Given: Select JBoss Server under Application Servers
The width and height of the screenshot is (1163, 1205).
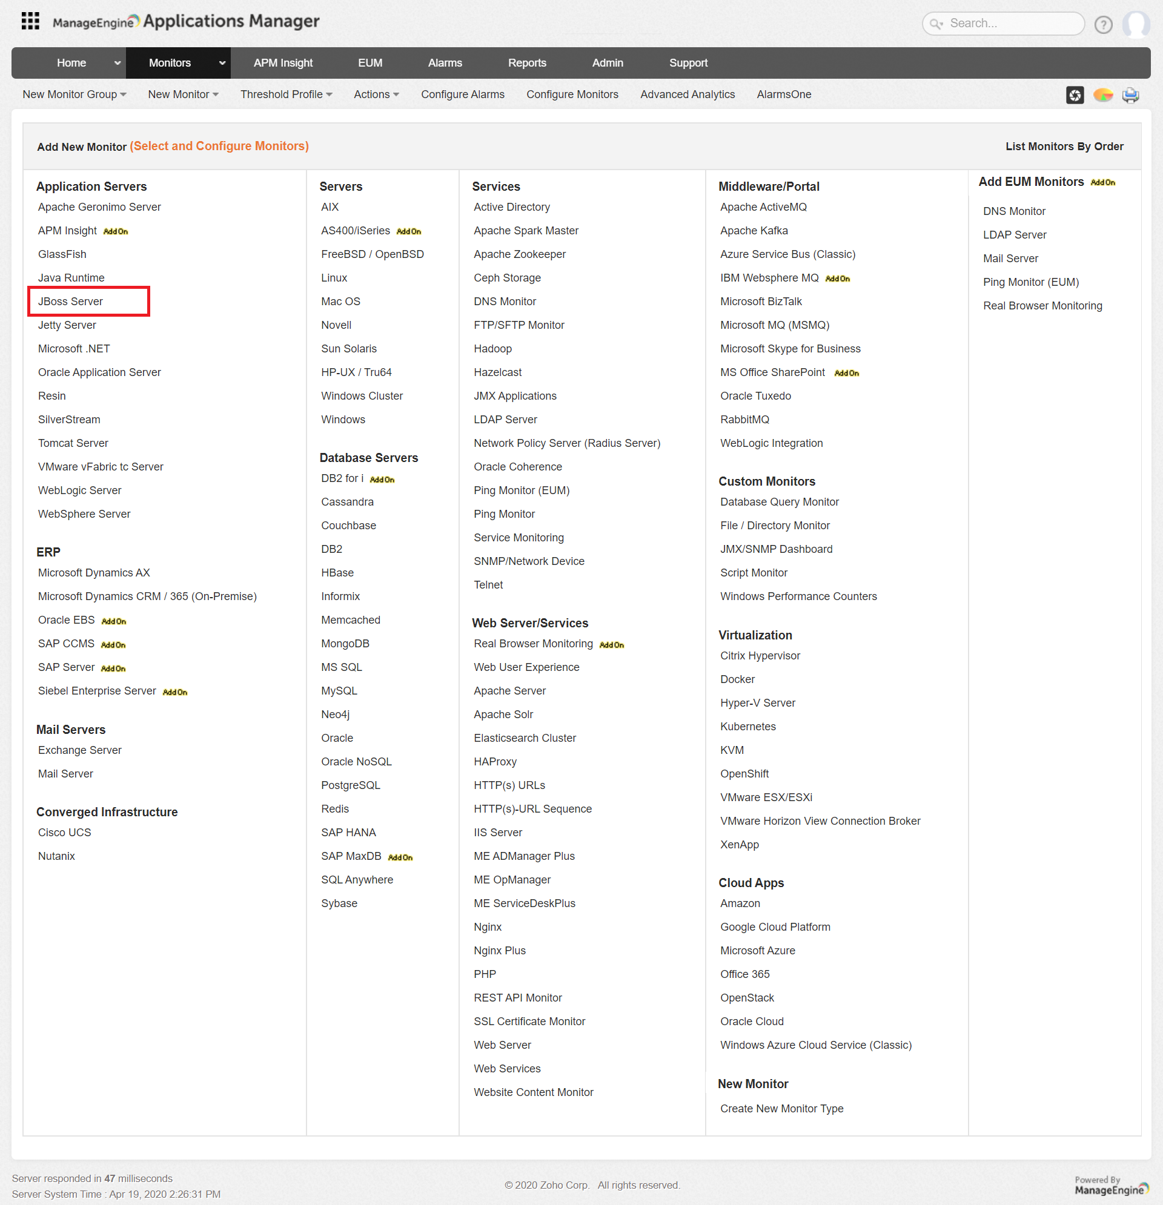Looking at the screenshot, I should point(70,302).
